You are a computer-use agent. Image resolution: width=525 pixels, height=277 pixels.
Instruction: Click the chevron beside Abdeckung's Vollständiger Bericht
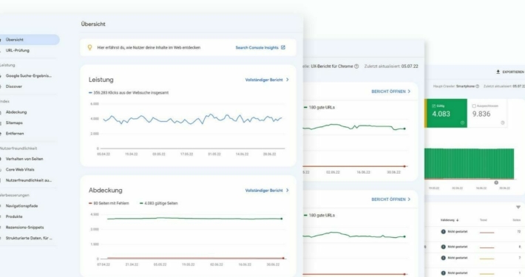[x=288, y=191]
